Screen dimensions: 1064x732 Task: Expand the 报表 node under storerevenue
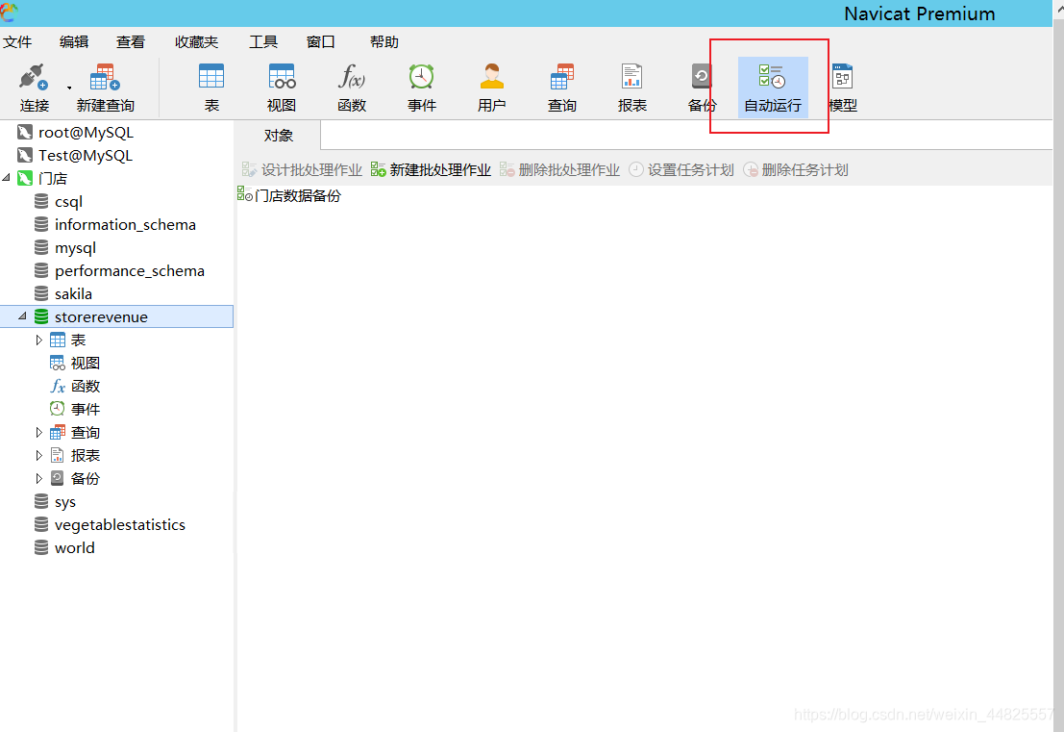point(38,456)
